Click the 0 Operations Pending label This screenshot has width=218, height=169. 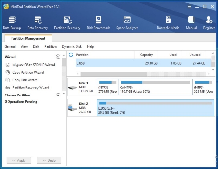click(21, 102)
